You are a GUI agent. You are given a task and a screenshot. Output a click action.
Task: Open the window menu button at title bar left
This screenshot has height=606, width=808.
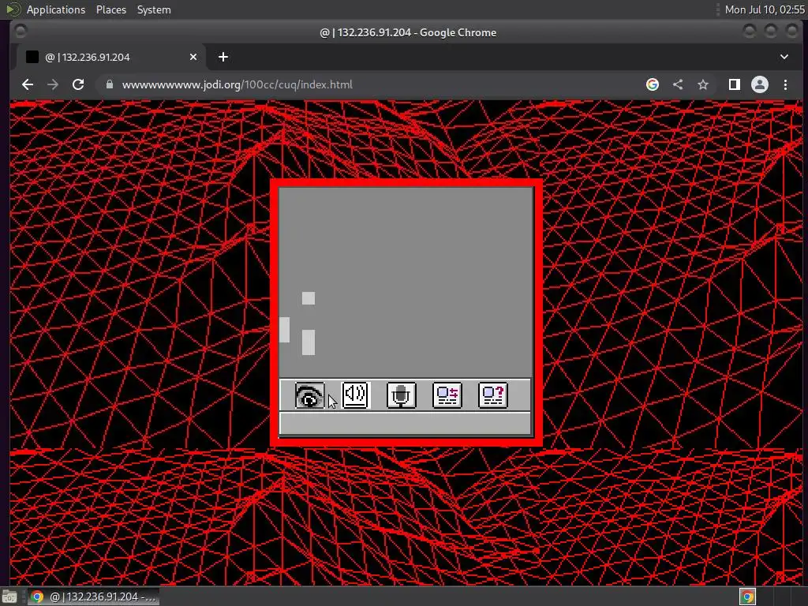pyautogui.click(x=21, y=32)
